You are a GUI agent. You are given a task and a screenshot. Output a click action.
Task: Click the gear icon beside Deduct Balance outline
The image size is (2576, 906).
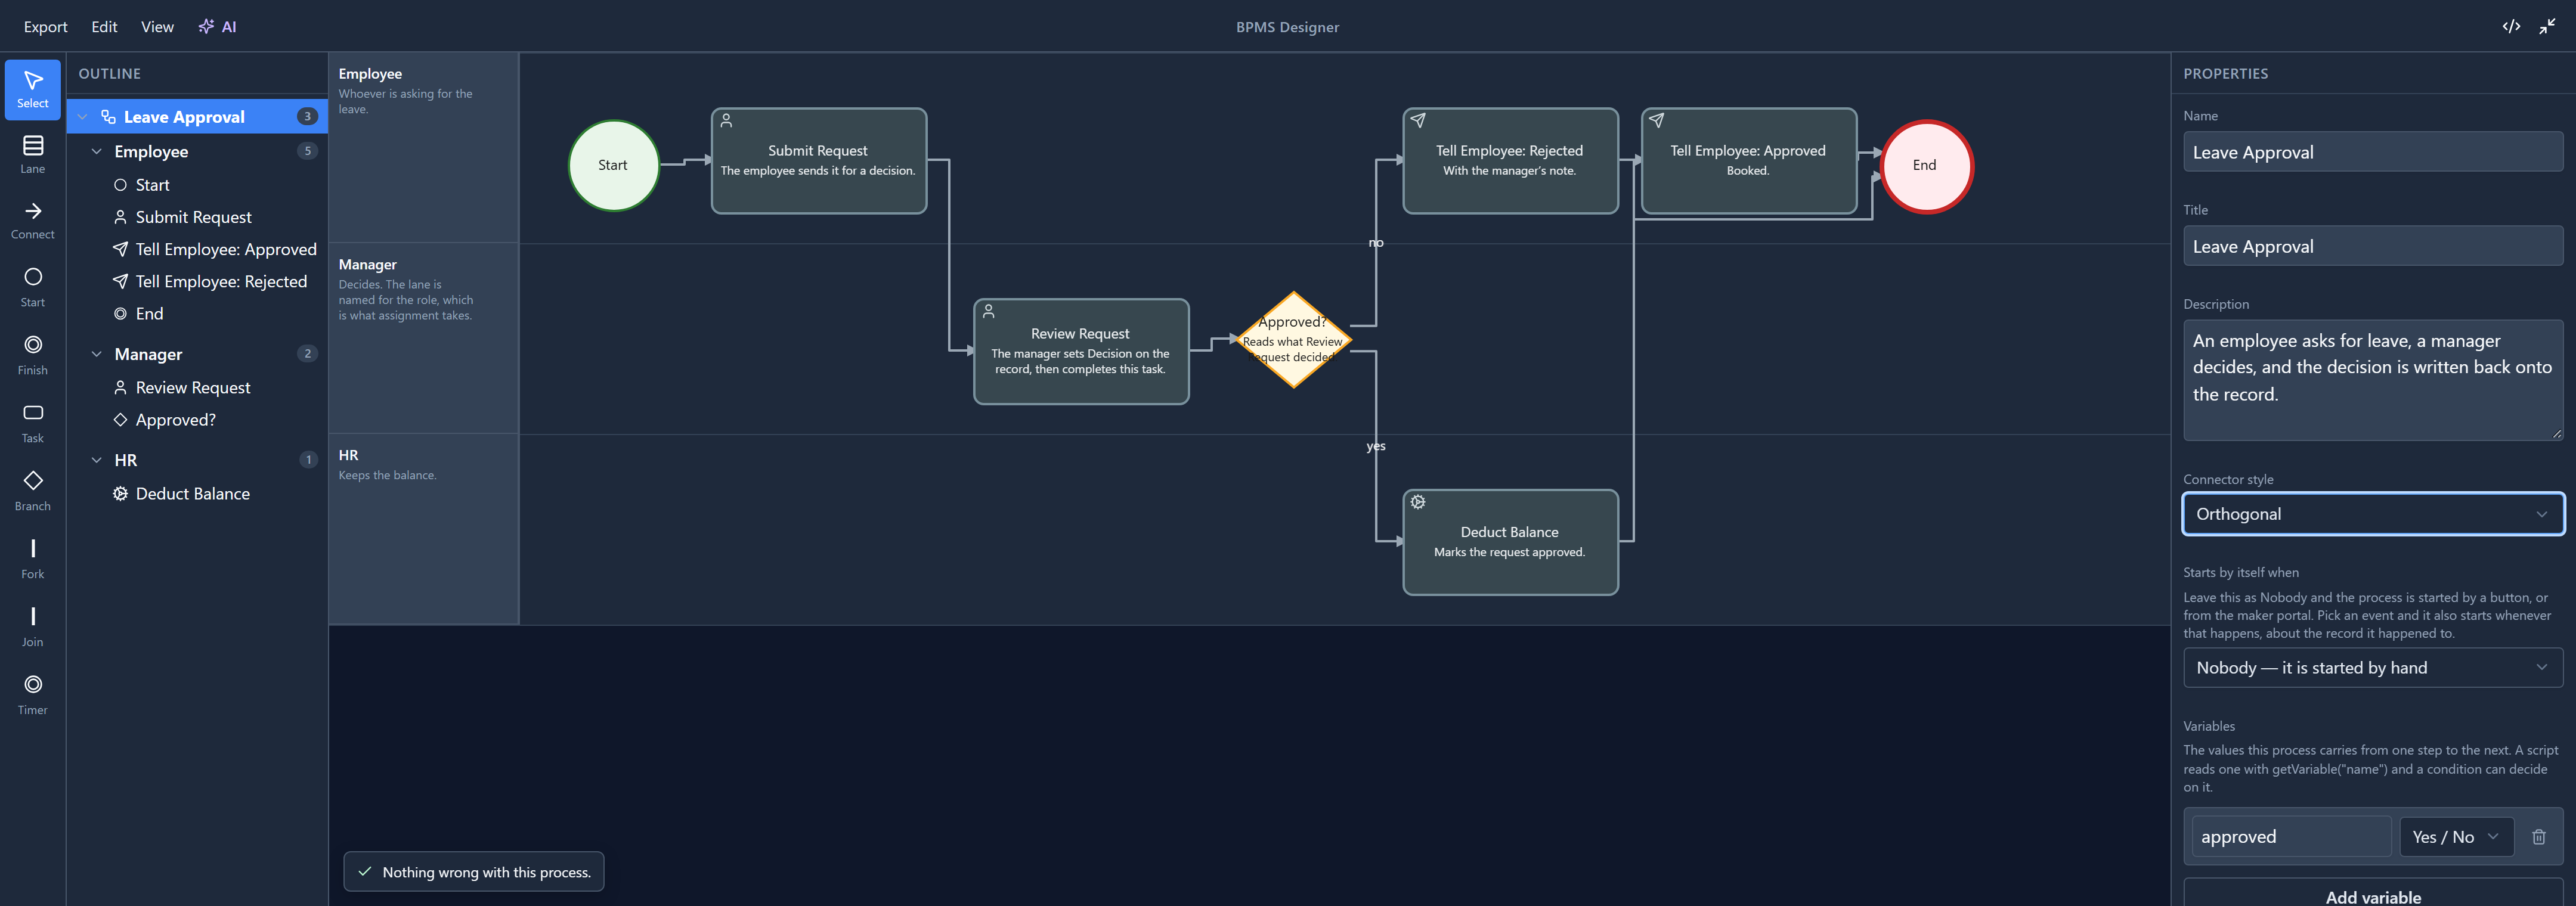pyautogui.click(x=120, y=494)
